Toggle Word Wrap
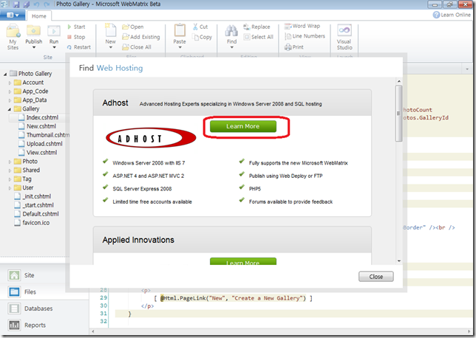 pyautogui.click(x=302, y=26)
